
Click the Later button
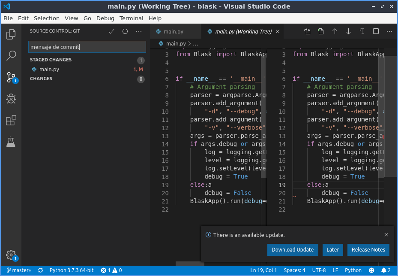click(332, 249)
